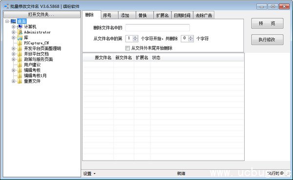Click the 开放平台文档 folder icon

(20, 54)
